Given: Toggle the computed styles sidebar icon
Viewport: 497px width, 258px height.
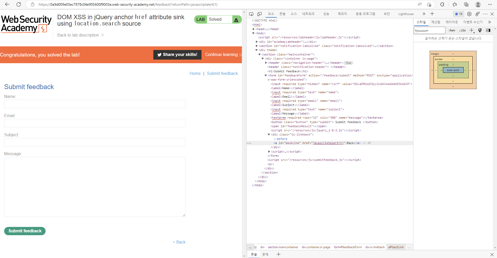Looking at the screenshot, I should click(488, 30).
